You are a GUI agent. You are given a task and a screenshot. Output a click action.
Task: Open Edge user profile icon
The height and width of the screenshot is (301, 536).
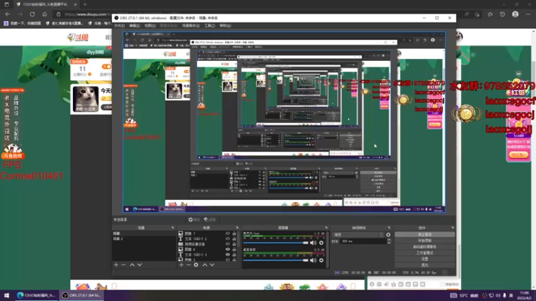[x=515, y=14]
